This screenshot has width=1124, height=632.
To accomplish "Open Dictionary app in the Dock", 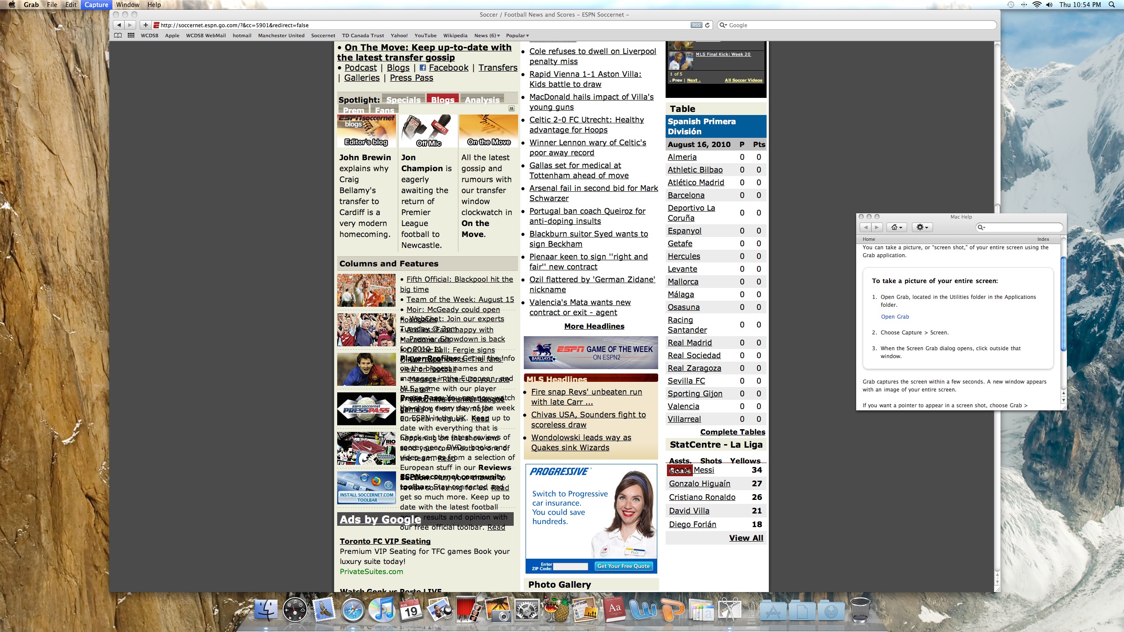I will click(614, 610).
